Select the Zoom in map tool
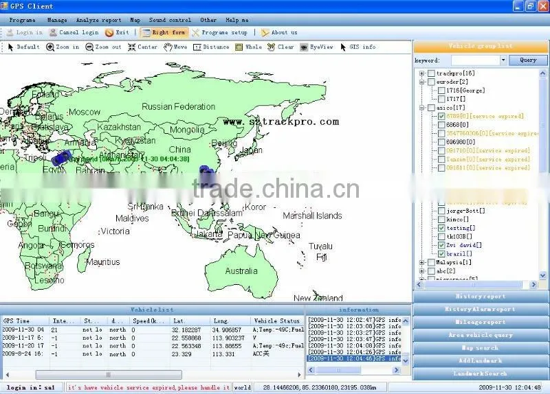Image resolution: width=550 pixels, height=394 pixels. [63, 47]
